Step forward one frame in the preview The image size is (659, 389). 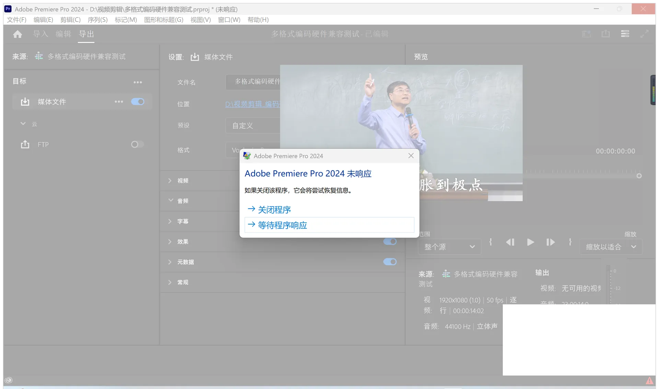click(550, 242)
